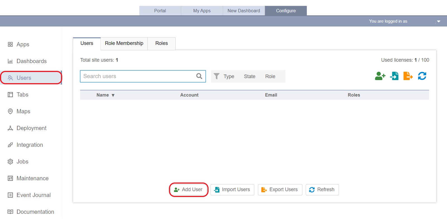The height and width of the screenshot is (221, 447).
Task: Open the Role filter dropdown
Action: (x=270, y=76)
